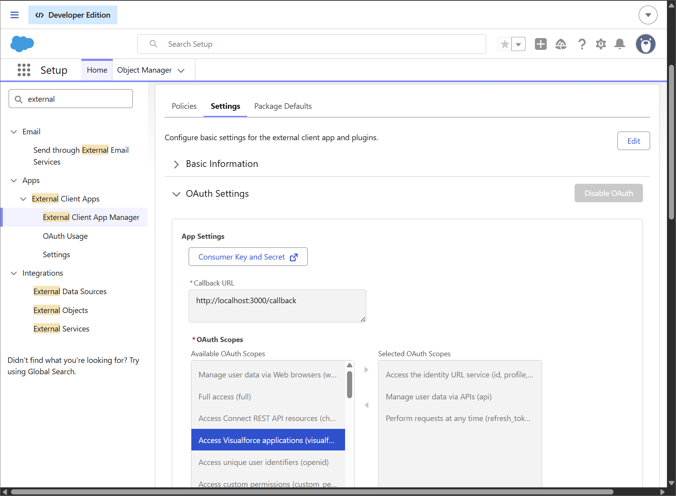Click the page vertical scrollbar

pyautogui.click(x=671, y=142)
